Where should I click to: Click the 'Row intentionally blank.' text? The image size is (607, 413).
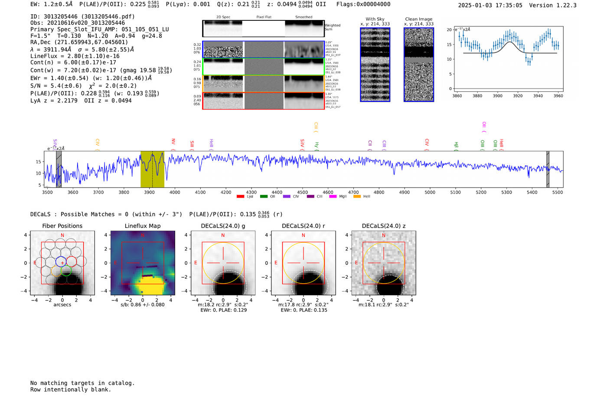[71, 390]
